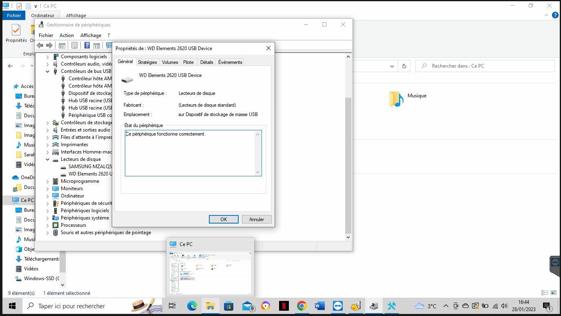Click the Explorer back navigation arrow
This screenshot has width=561, height=316.
10,66
